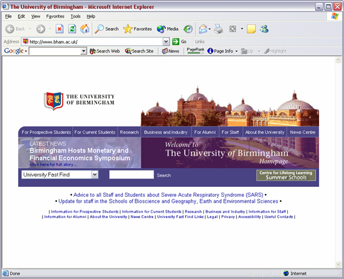This screenshot has height=279, width=344.
Task: Click the Google toolbar search input
Action: pos(55,51)
